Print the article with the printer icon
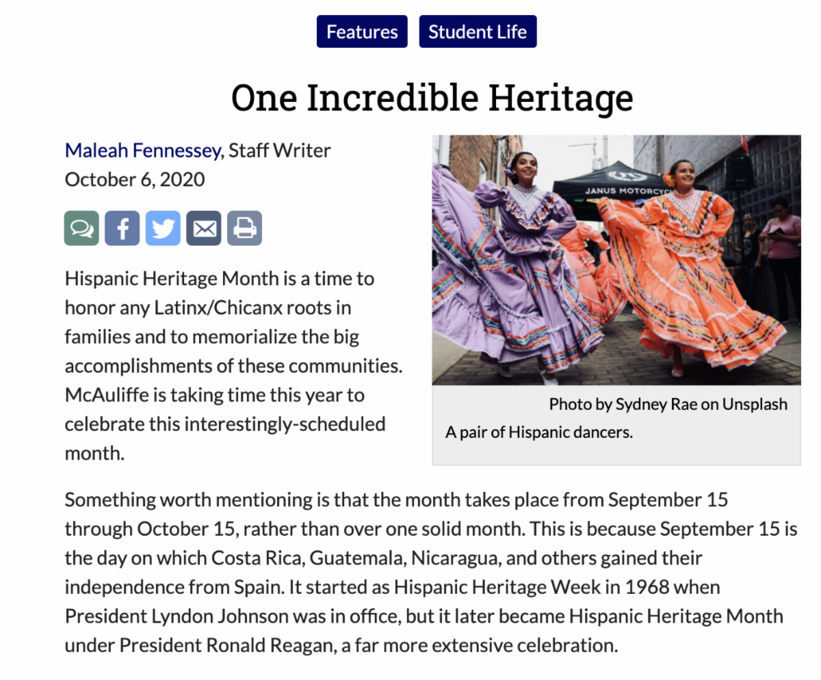This screenshot has height=680, width=821. 244,228
